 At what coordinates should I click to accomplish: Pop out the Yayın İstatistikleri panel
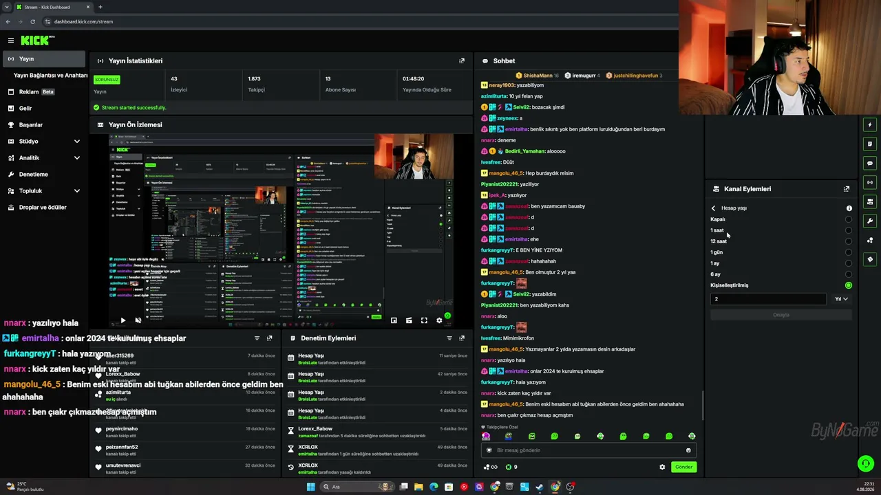coord(462,60)
